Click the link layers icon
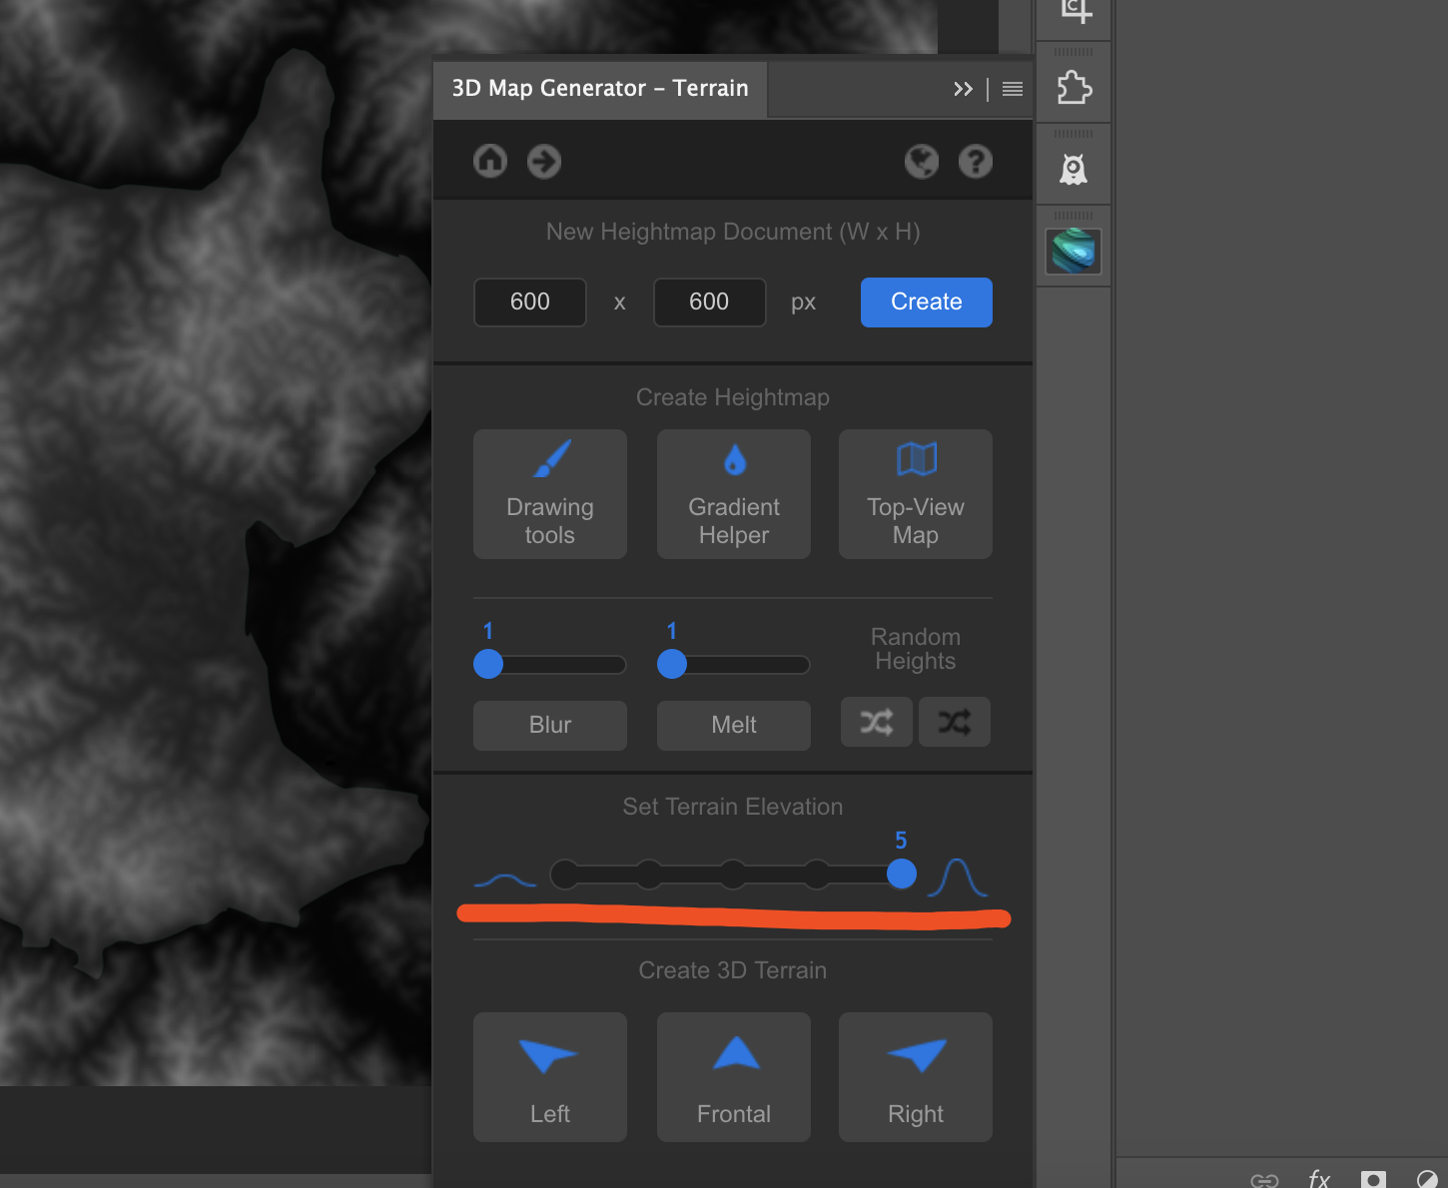Image resolution: width=1448 pixels, height=1188 pixels. [x=1264, y=1181]
